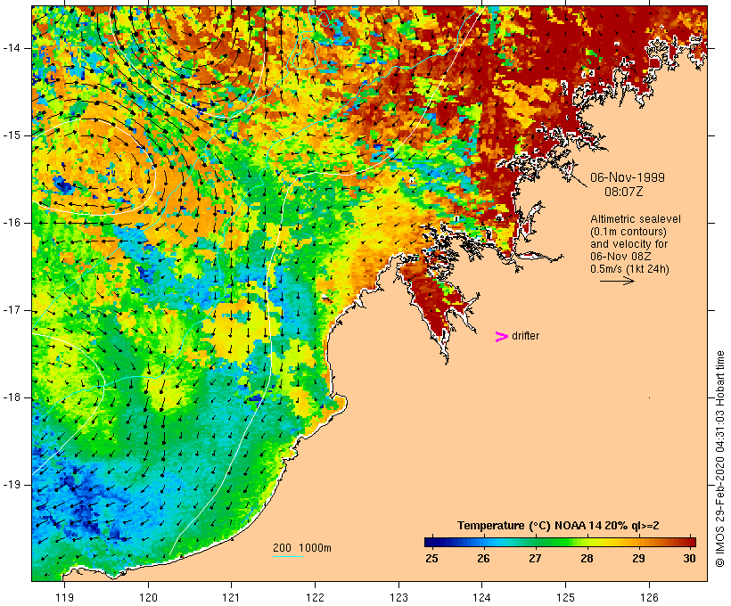Click the color bar value 30
The width and height of the screenshot is (731, 606).
[689, 559]
